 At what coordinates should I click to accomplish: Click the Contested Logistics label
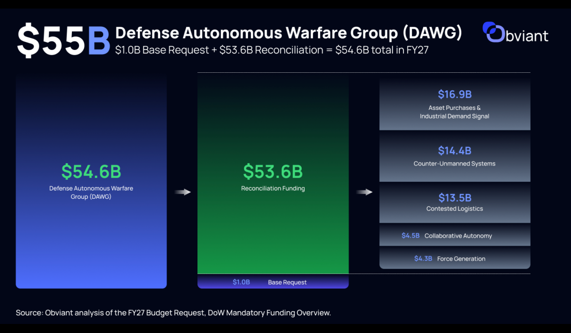[x=454, y=209]
